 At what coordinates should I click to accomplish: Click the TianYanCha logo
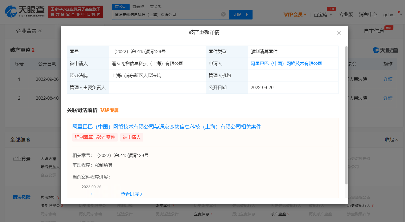(25, 11)
